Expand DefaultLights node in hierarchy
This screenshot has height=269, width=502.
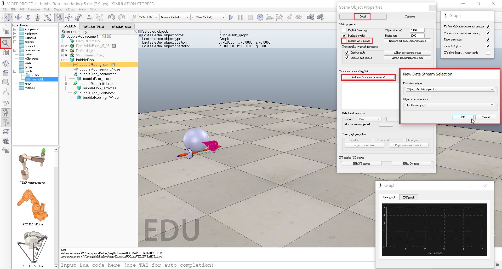click(63, 51)
